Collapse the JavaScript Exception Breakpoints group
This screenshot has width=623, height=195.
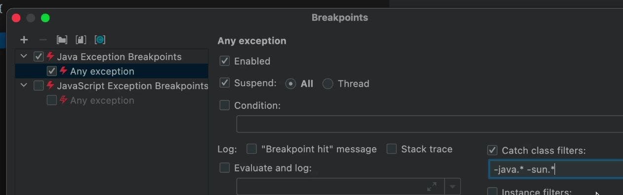(x=24, y=86)
